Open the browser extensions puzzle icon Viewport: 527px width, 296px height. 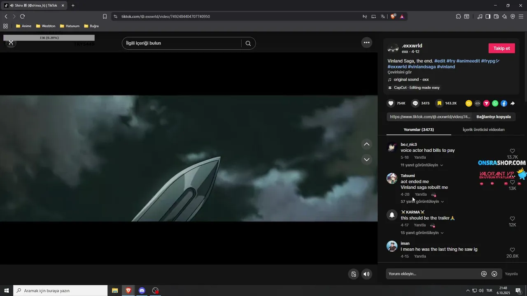point(458,16)
